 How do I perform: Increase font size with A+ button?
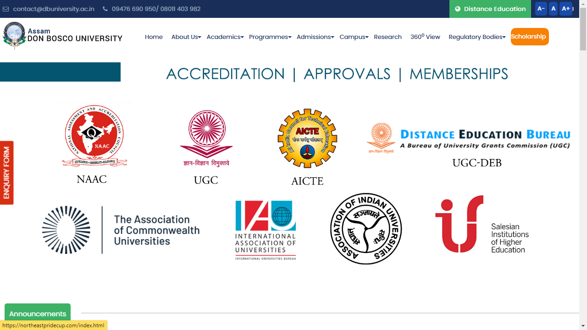click(x=566, y=9)
